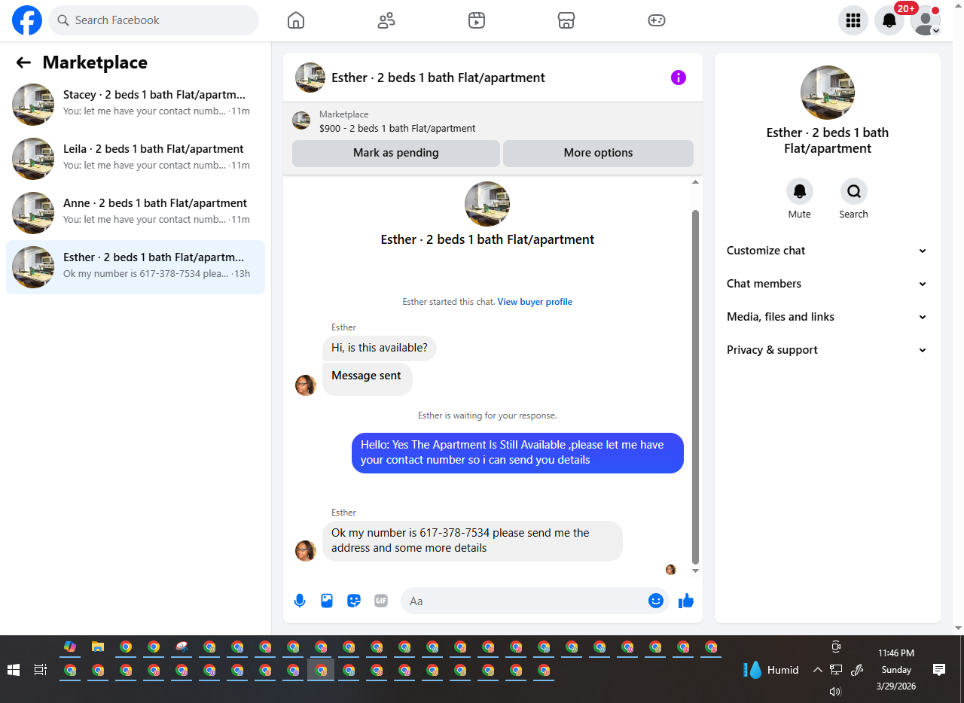
Task: Click the Facebook logo
Action: click(27, 20)
